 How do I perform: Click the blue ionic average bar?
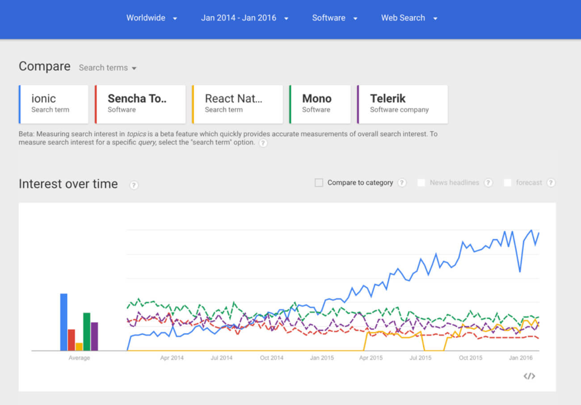(x=64, y=322)
